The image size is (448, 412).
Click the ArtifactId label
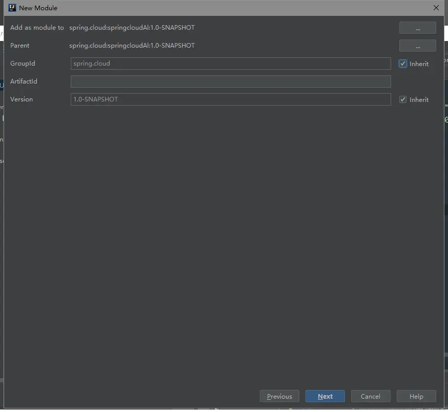[24, 81]
